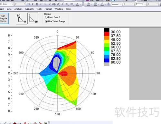Toggle Underline text formatting

pyautogui.click(x=37, y=4)
